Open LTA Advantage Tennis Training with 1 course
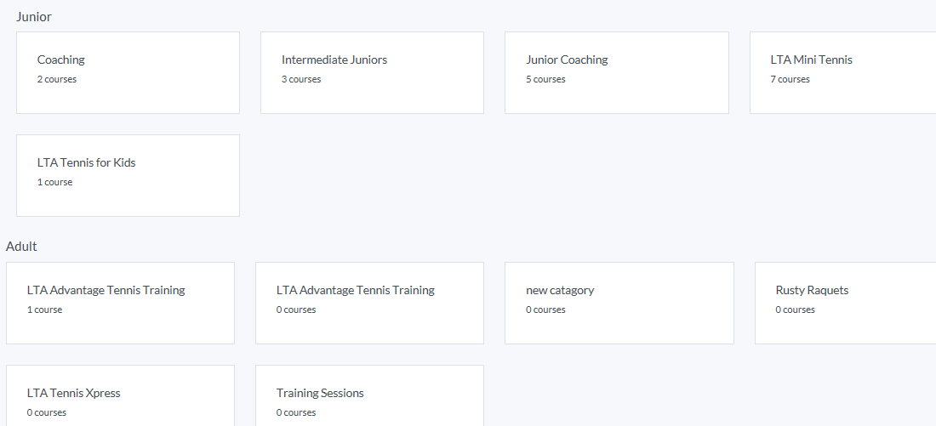The width and height of the screenshot is (936, 426). pos(120,303)
